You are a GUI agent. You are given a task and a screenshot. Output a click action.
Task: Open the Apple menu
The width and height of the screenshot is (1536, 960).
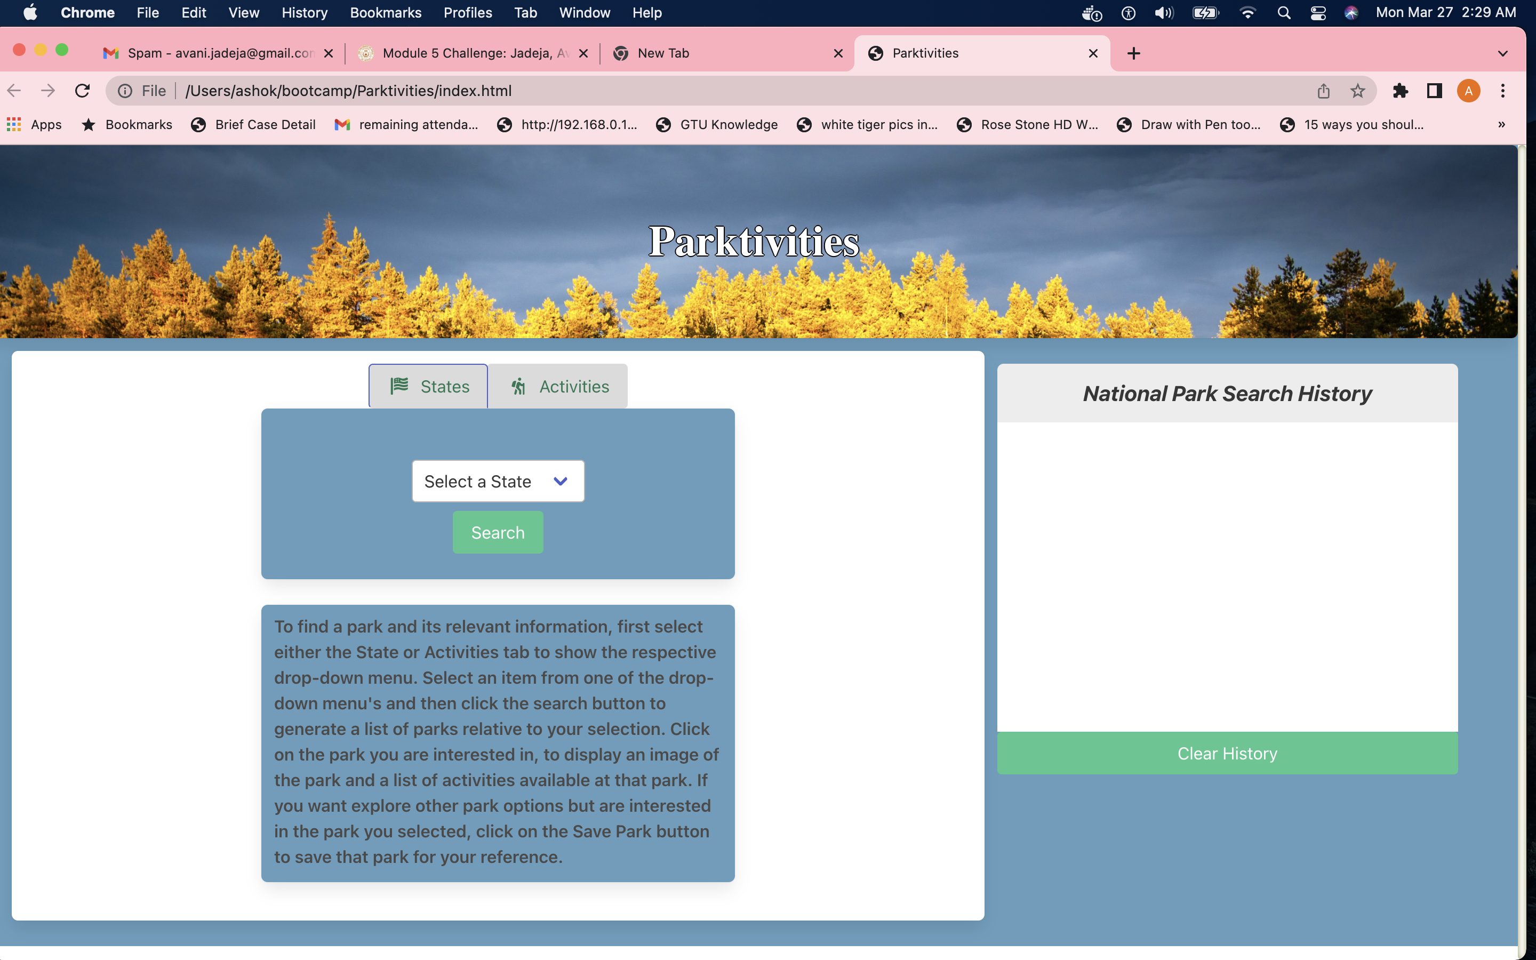coord(30,13)
